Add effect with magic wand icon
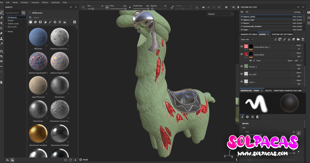310x163 pixels. click(x=275, y=39)
